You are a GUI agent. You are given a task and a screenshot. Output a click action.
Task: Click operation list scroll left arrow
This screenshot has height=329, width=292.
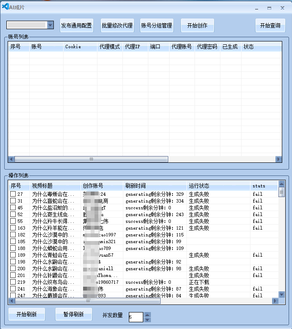tap(11, 301)
